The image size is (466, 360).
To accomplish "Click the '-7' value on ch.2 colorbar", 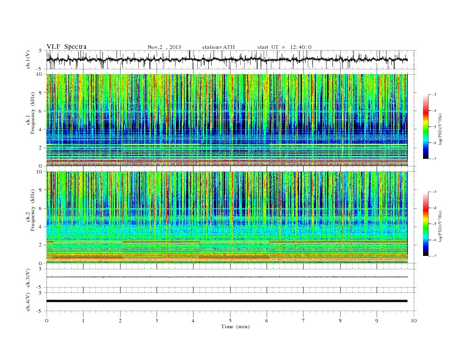I will click(x=434, y=256).
